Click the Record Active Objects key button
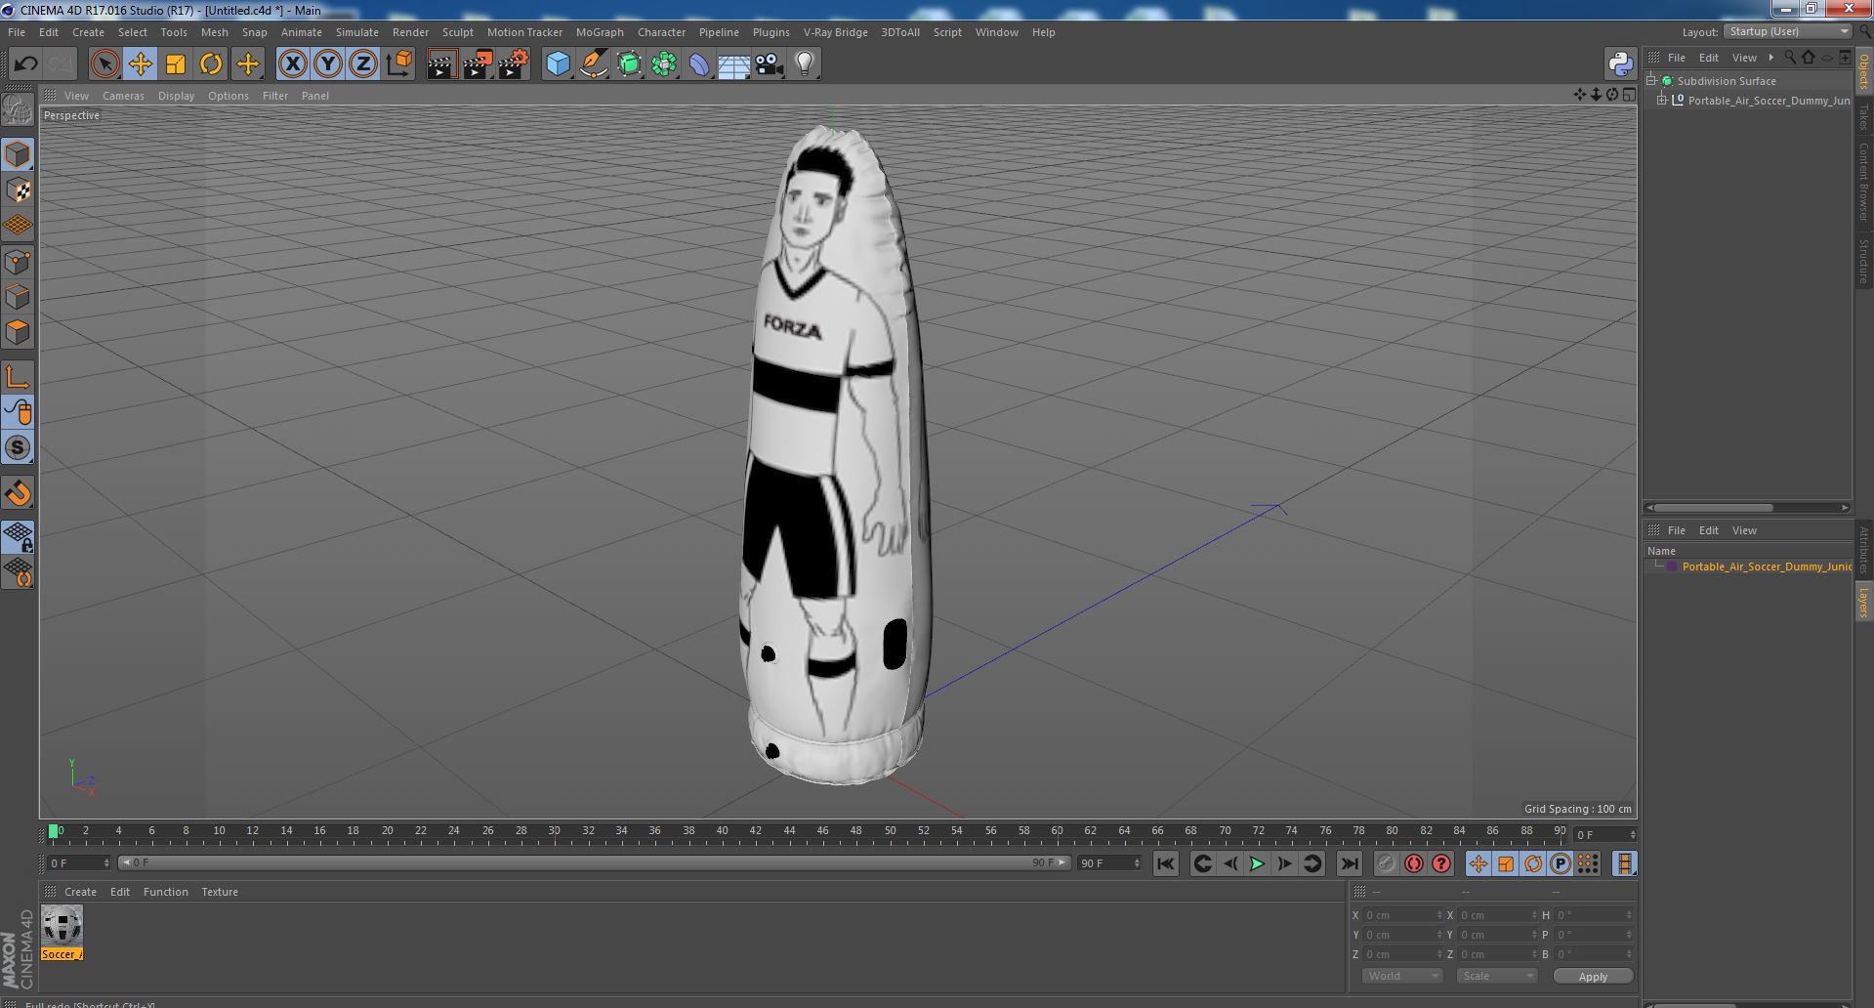Viewport: 1874px width, 1008px height. point(1386,863)
